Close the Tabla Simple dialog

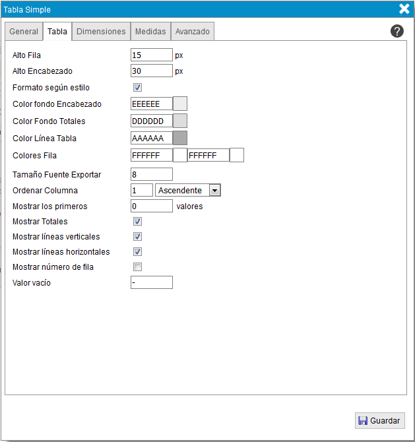point(404,9)
